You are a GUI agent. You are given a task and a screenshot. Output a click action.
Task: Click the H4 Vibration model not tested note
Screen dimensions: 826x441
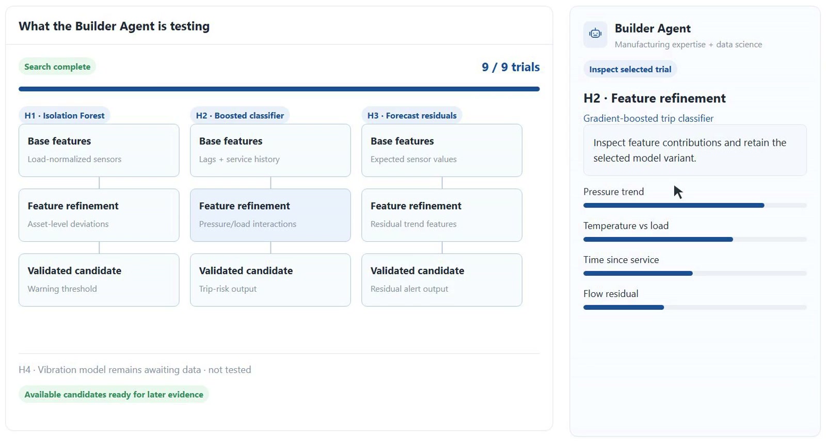tap(135, 370)
